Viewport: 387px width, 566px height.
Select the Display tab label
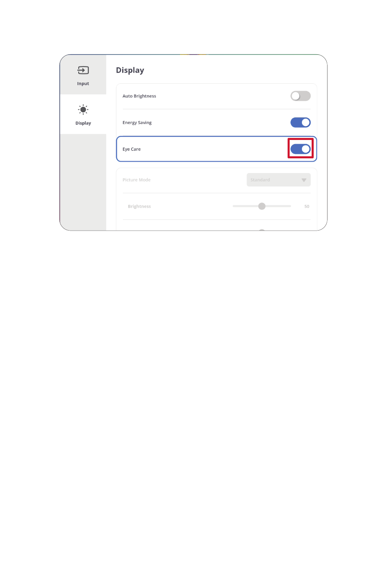click(x=83, y=123)
